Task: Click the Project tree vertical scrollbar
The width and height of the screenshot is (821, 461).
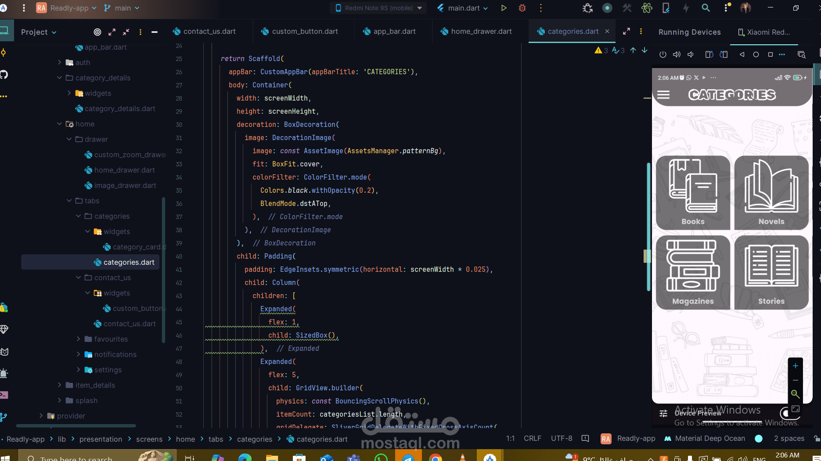Action: coord(163,270)
